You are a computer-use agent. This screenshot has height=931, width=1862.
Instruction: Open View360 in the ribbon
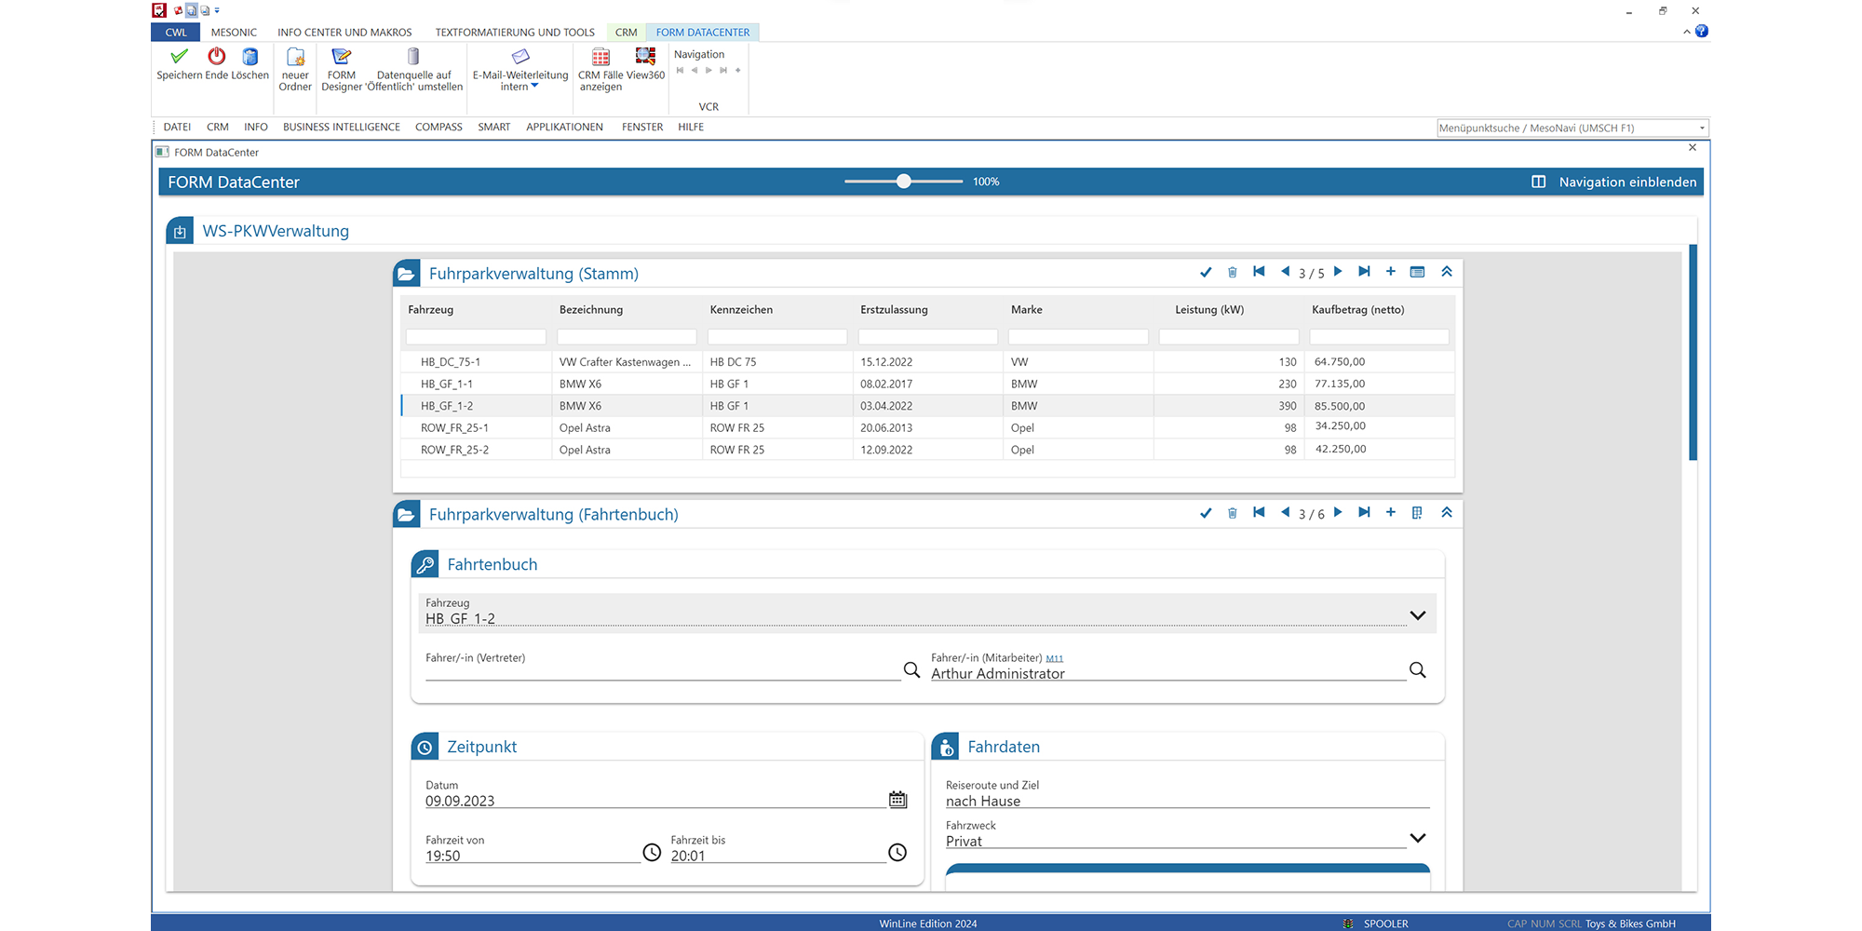coord(645,64)
